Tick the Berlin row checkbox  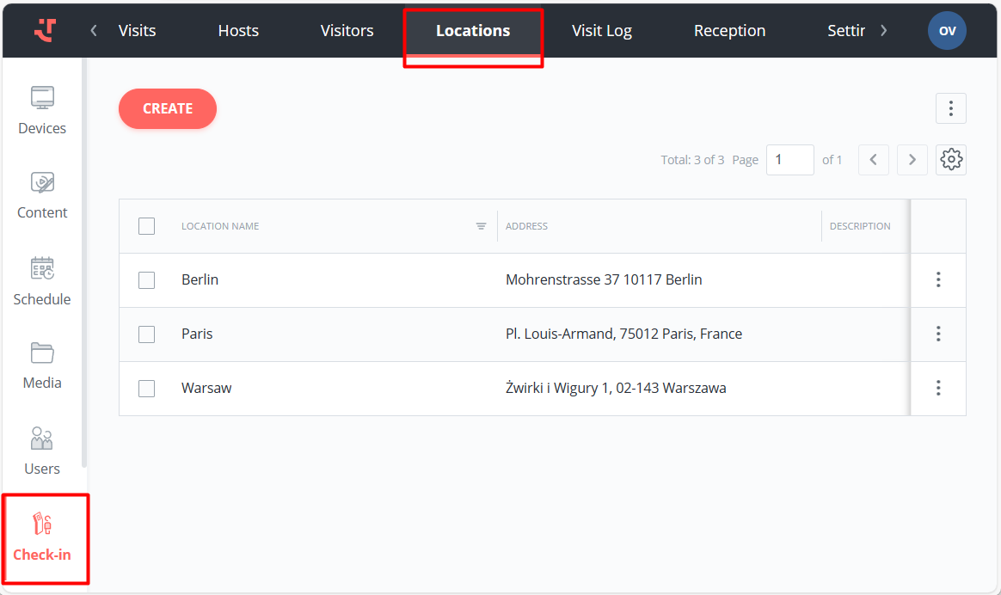(147, 280)
